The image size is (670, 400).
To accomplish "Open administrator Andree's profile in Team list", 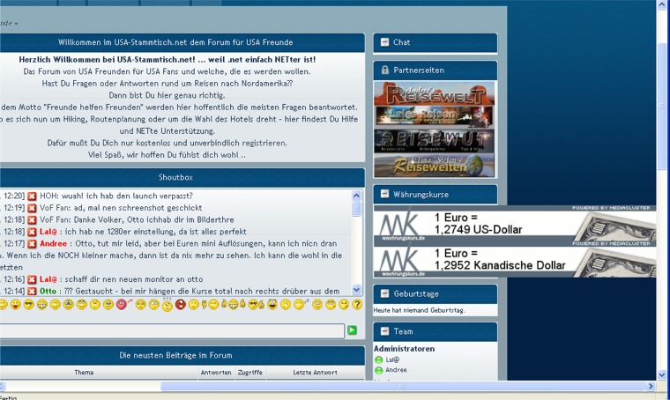I will [x=397, y=370].
